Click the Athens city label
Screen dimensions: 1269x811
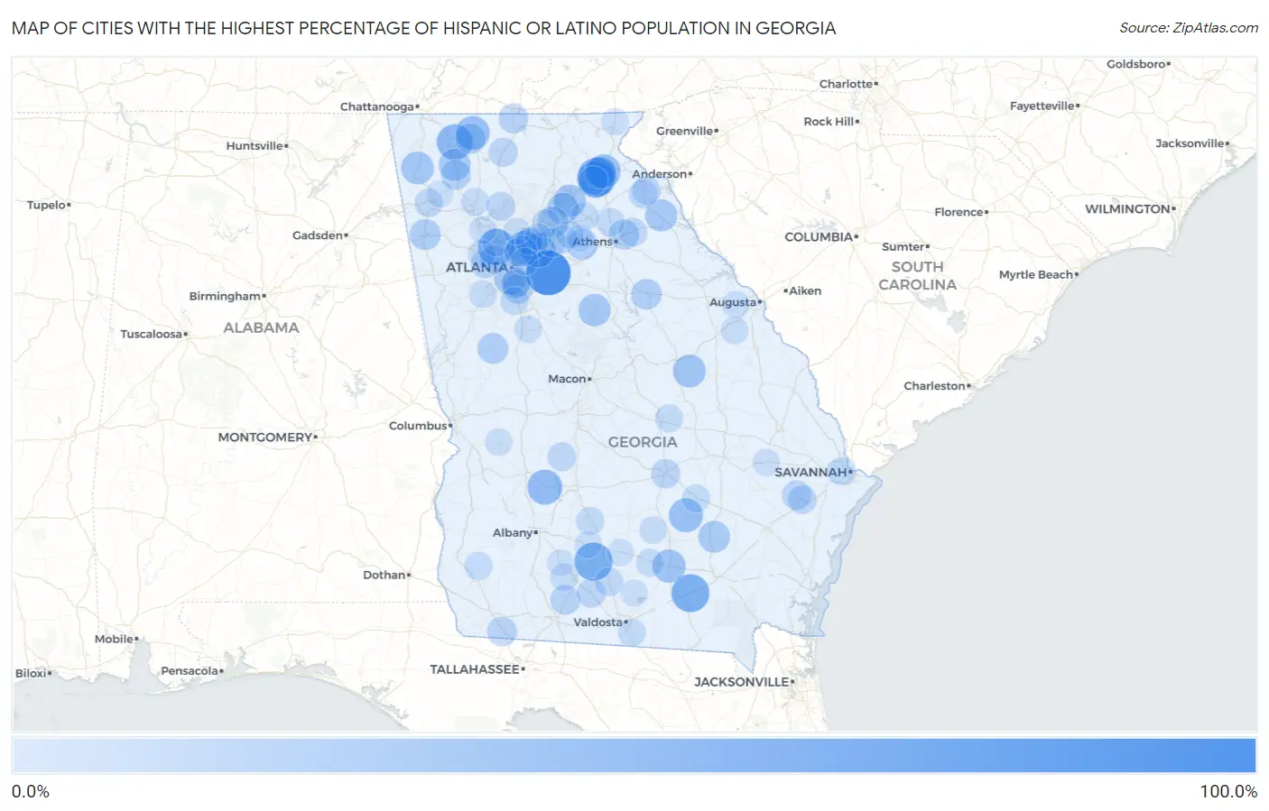click(x=592, y=242)
